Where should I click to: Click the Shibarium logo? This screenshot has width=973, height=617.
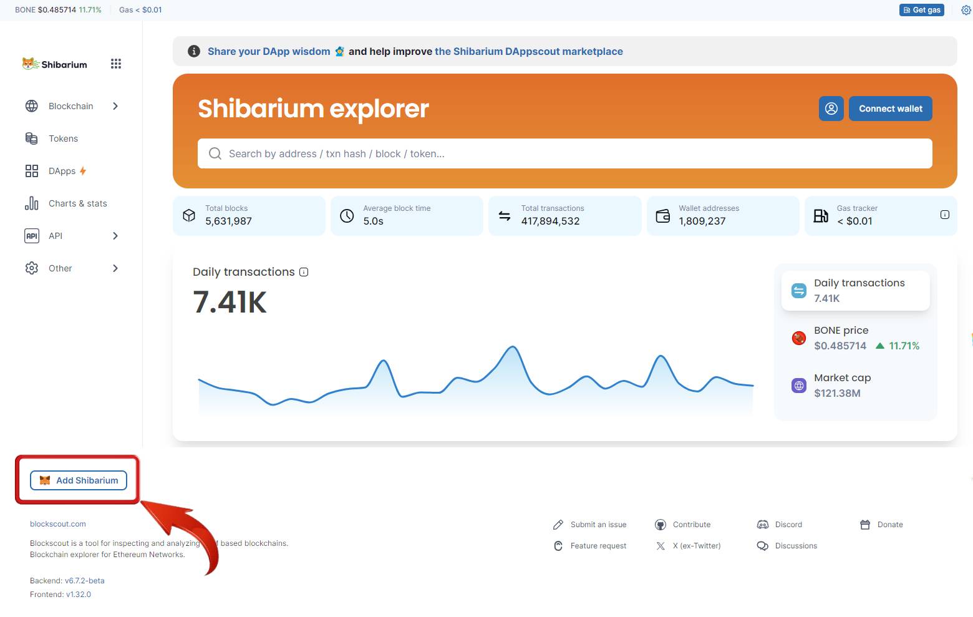[55, 64]
